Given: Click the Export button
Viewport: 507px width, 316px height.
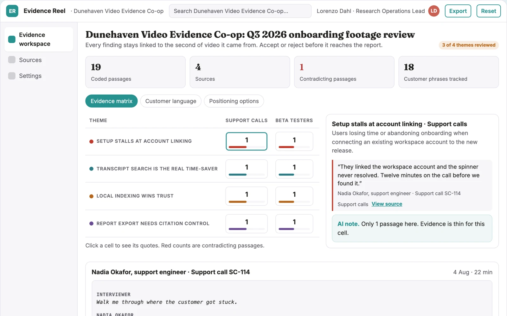Looking at the screenshot, I should pyautogui.click(x=458, y=11).
